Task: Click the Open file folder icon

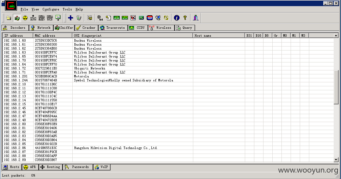Action: 9,18
